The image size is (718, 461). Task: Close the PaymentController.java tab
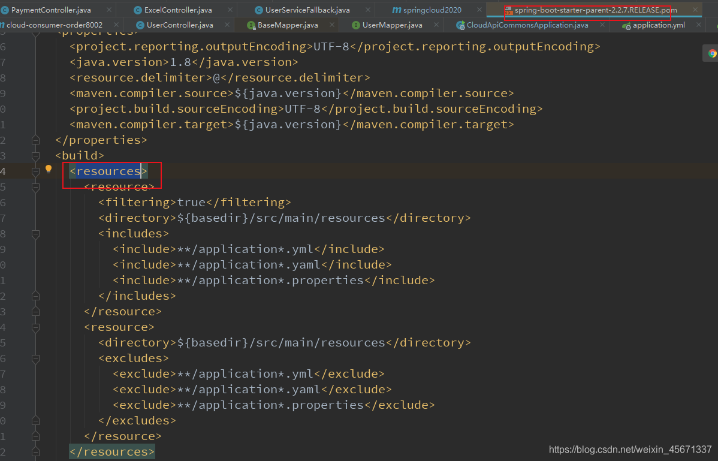[x=108, y=10]
